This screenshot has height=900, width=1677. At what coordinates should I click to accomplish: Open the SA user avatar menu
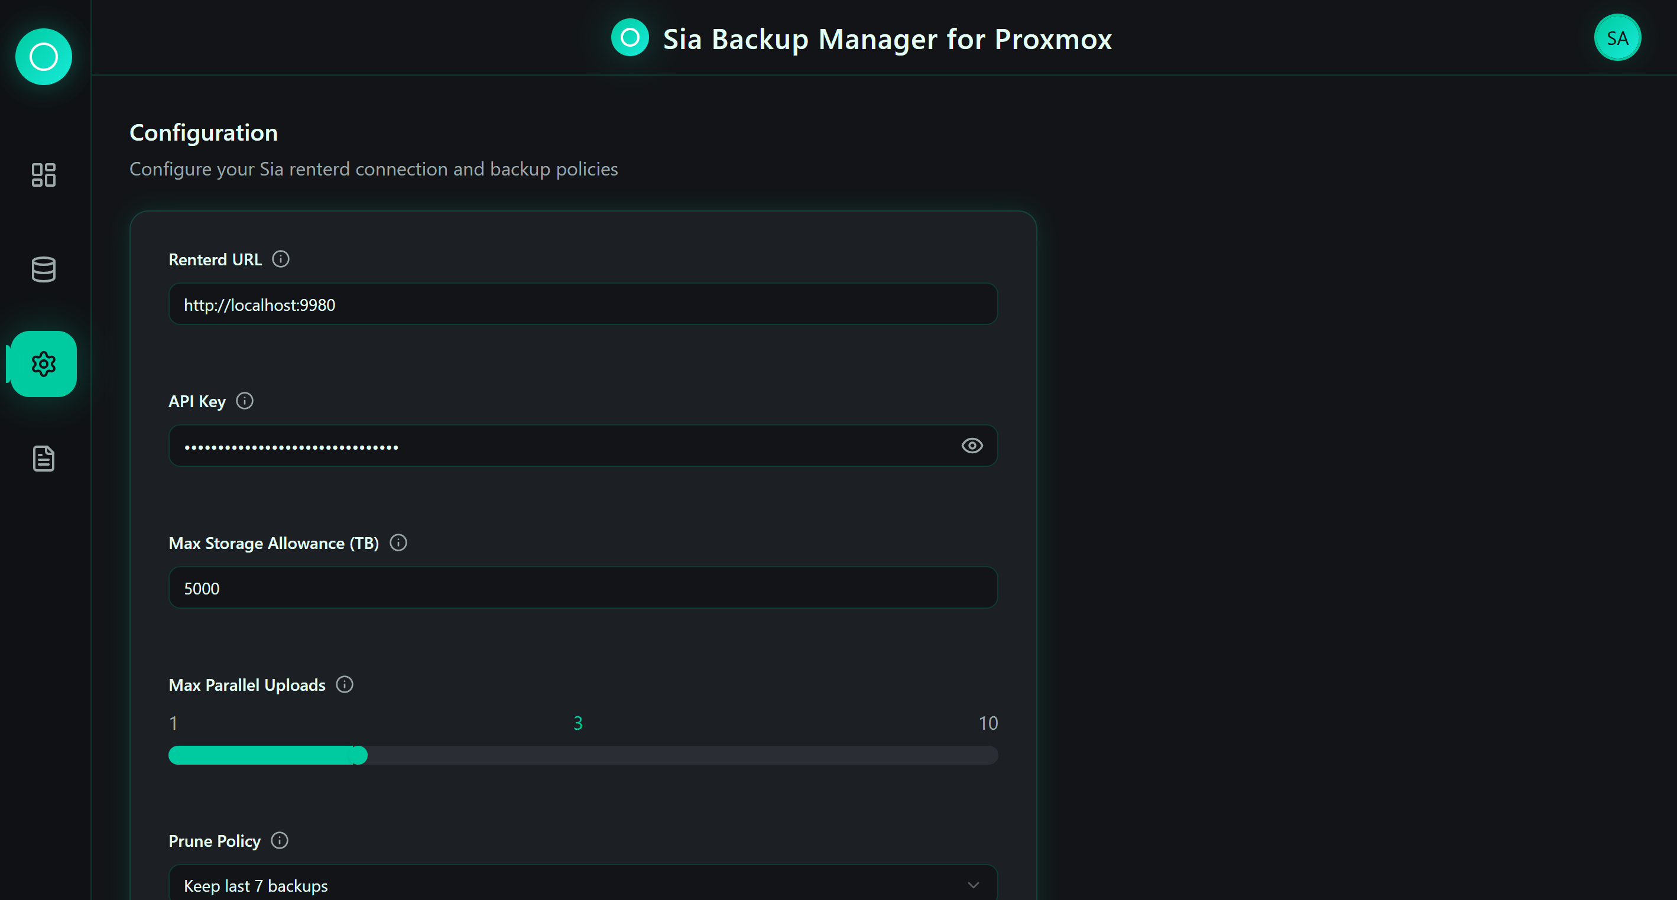[x=1617, y=38]
